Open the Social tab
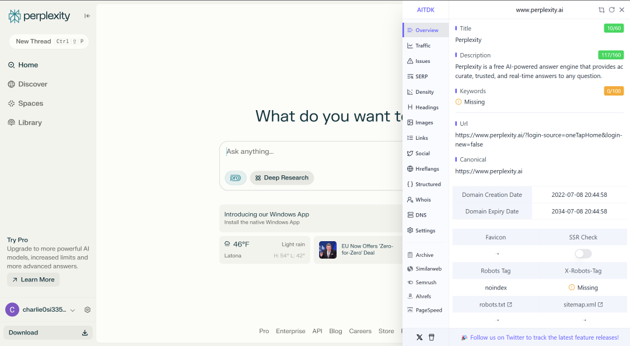The height and width of the screenshot is (346, 630). pos(425,153)
